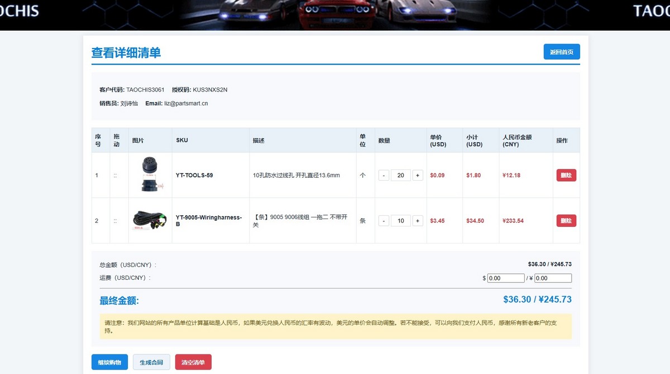Click the 生成合同 button
Screen dimensions: 670x374
click(x=151, y=362)
